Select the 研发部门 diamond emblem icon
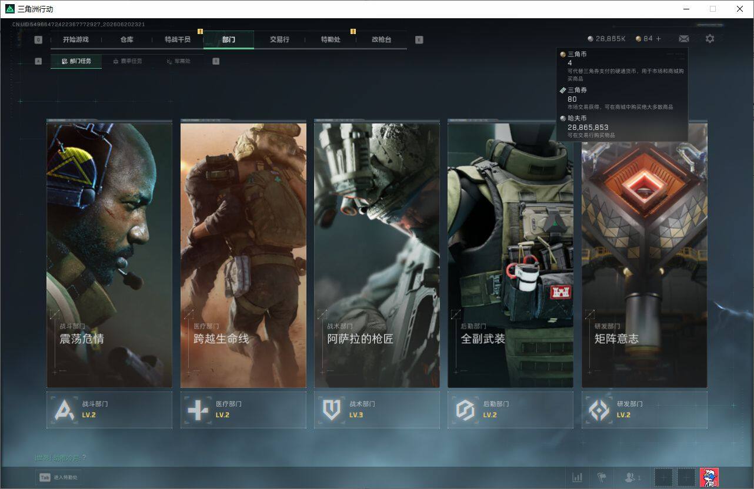 click(x=599, y=410)
